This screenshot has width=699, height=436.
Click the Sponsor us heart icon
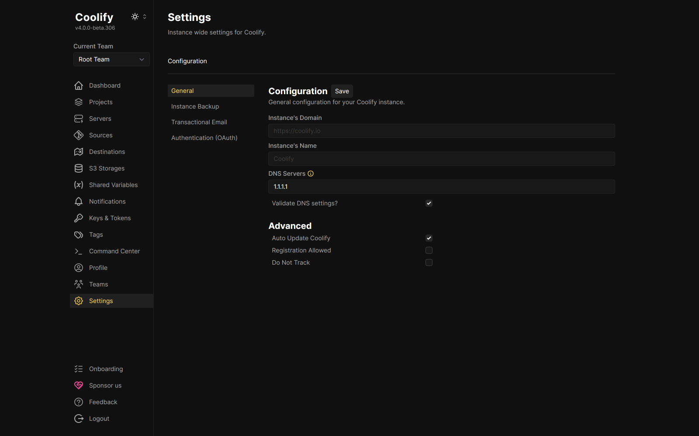[x=79, y=385]
